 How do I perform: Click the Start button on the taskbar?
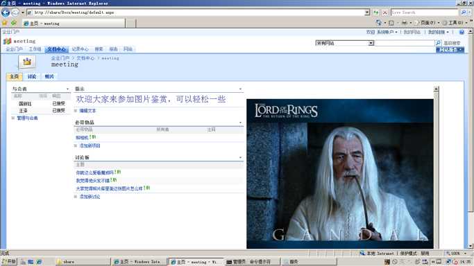9,262
